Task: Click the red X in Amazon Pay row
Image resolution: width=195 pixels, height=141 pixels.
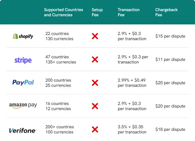Action: [x=95, y=106]
